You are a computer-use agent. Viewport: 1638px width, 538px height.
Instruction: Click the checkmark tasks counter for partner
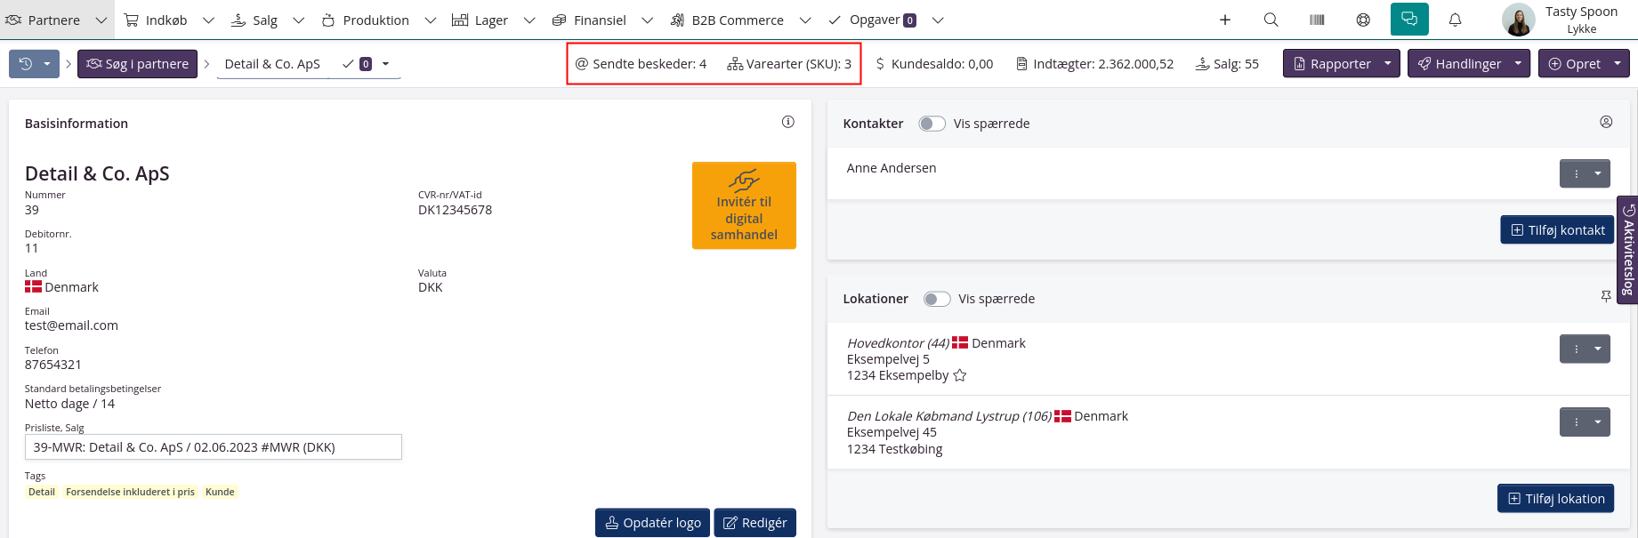tap(357, 64)
